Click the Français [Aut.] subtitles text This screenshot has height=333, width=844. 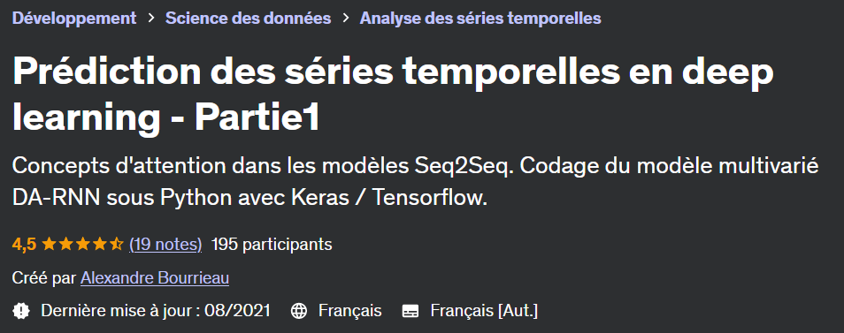pos(484,310)
